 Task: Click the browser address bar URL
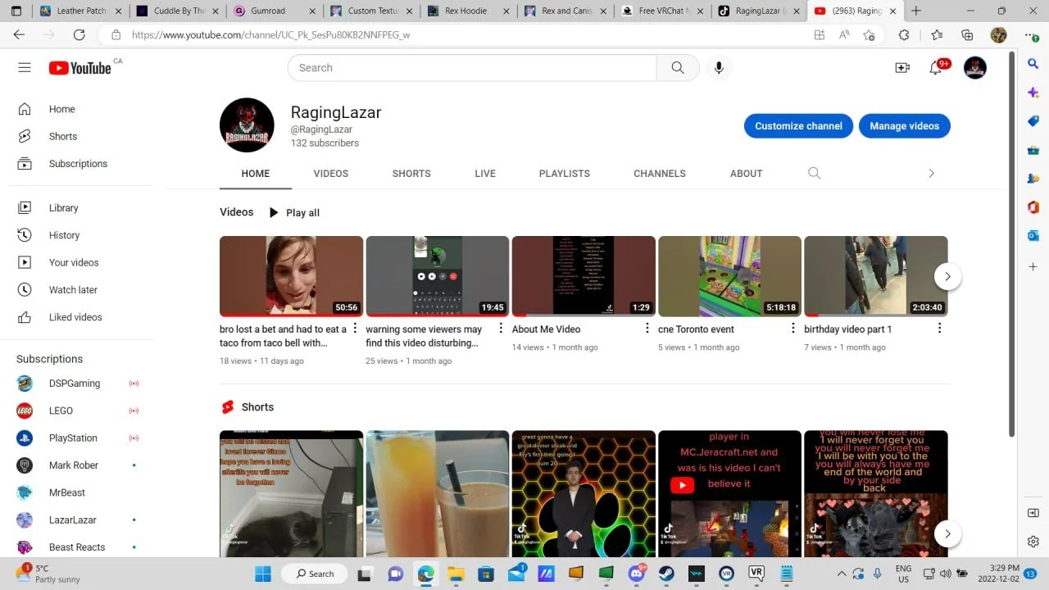pyautogui.click(x=270, y=35)
